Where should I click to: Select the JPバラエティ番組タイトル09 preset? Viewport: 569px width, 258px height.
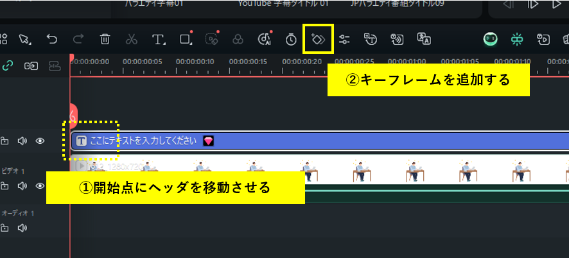point(398,4)
